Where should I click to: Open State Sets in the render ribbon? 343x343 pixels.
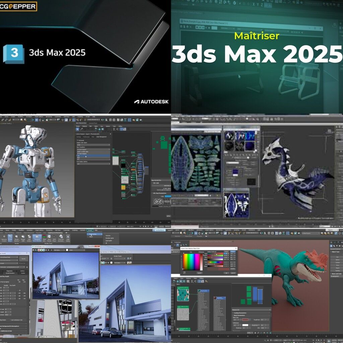44,238
